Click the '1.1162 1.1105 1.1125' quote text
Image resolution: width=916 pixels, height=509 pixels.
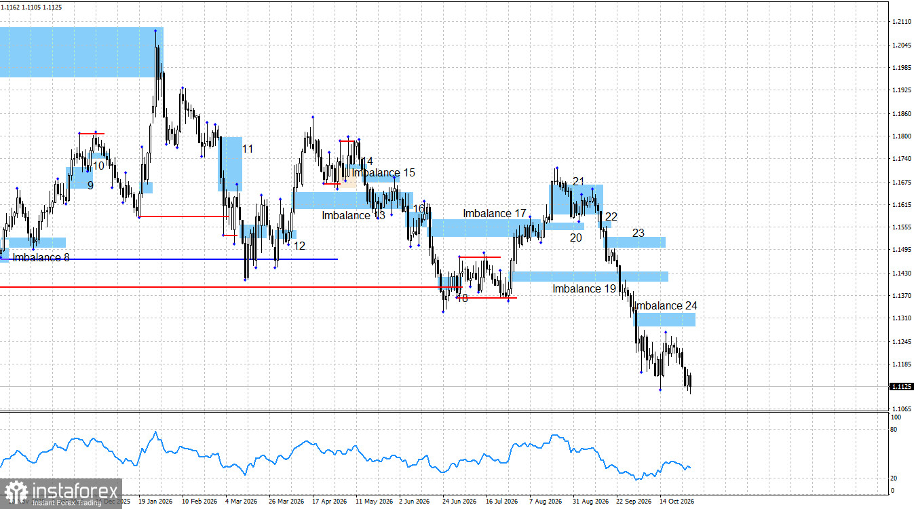tap(32, 7)
